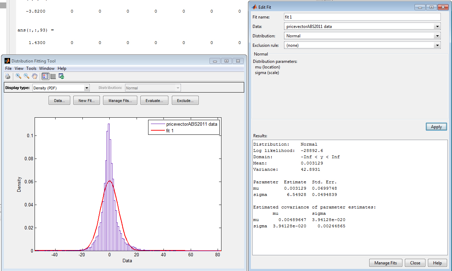Open the Tools menu

pyautogui.click(x=31, y=68)
